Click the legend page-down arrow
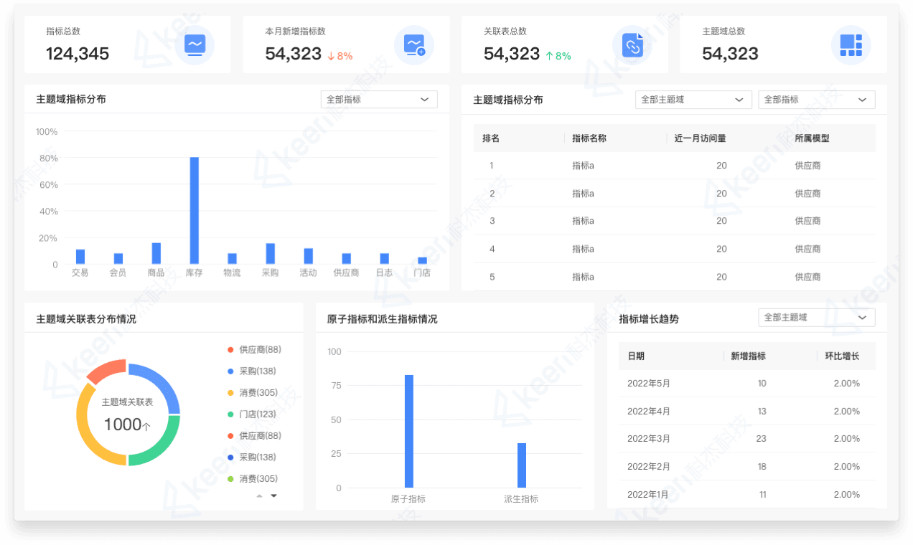 273,496
